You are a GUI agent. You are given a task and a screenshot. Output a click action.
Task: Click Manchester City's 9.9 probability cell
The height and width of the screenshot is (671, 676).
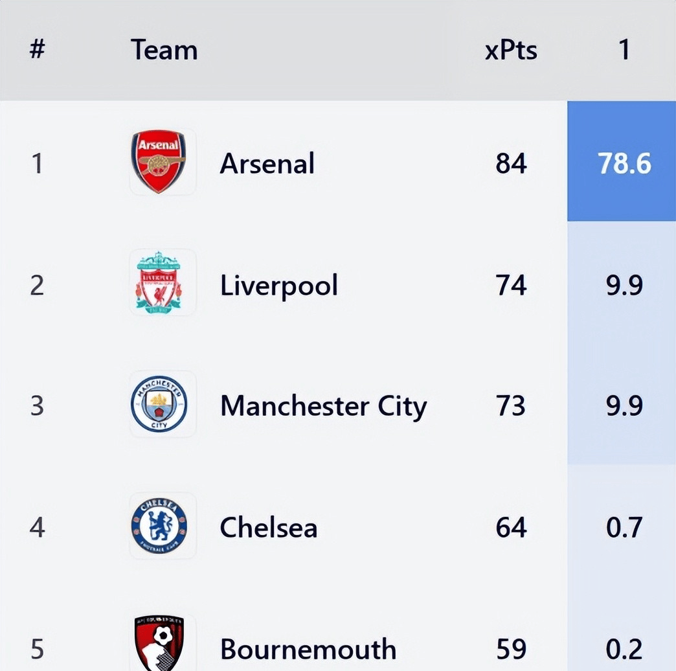pyautogui.click(x=624, y=406)
